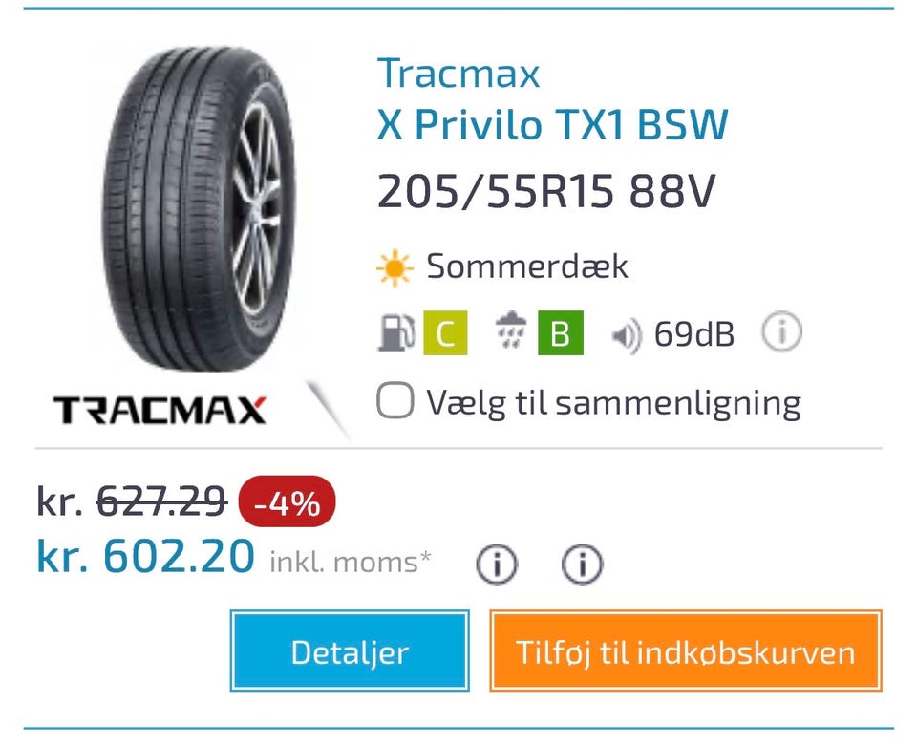The image size is (917, 746).
Task: Click the red -4% discount badge
Action: [x=287, y=501]
